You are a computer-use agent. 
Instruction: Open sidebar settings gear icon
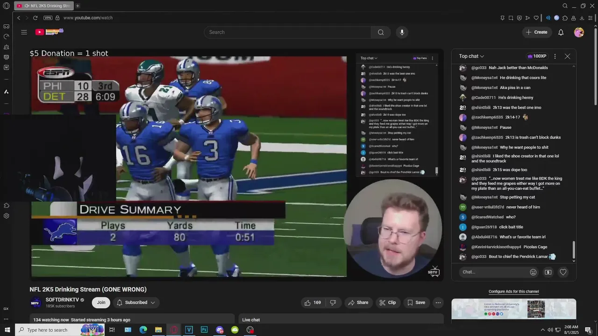point(7,216)
